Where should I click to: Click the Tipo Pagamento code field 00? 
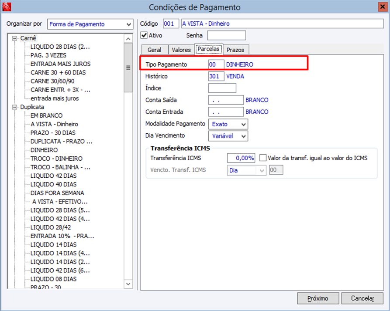216,64
